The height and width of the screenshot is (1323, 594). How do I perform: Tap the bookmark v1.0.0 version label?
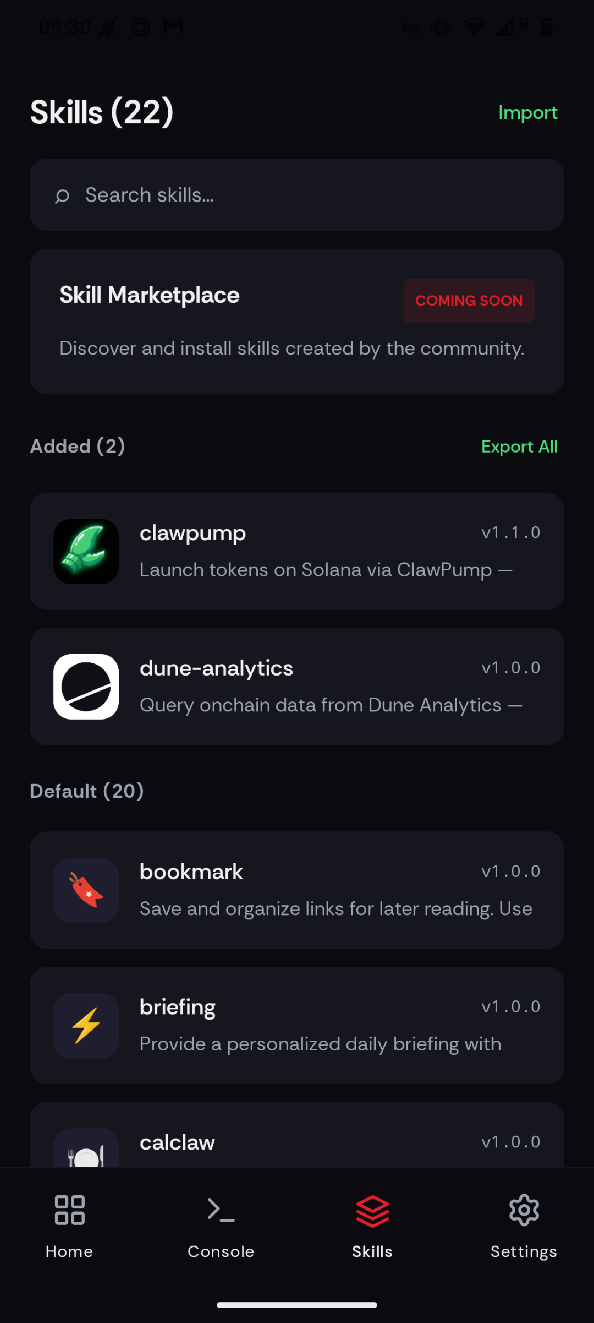511,872
